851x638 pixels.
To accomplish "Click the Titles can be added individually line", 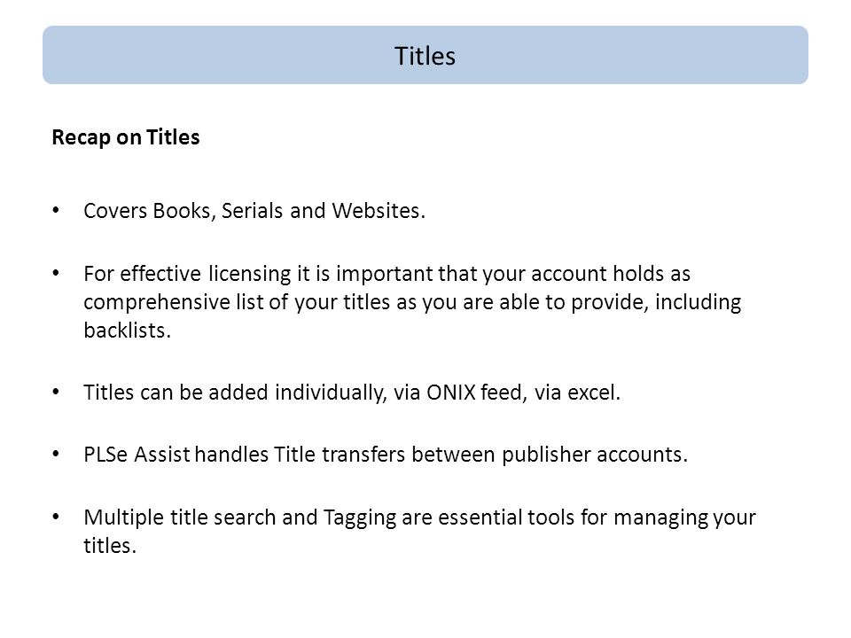I will (352, 393).
